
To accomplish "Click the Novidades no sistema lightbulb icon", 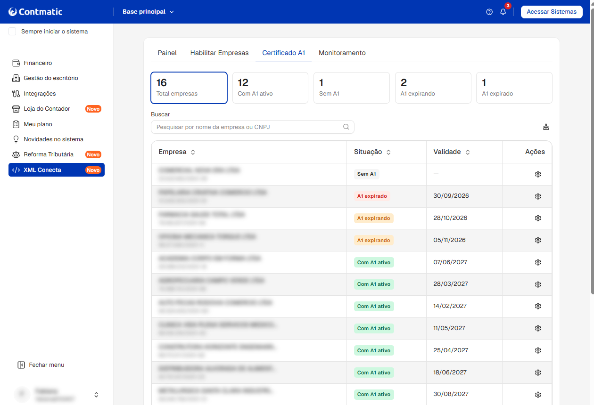I will (16, 139).
